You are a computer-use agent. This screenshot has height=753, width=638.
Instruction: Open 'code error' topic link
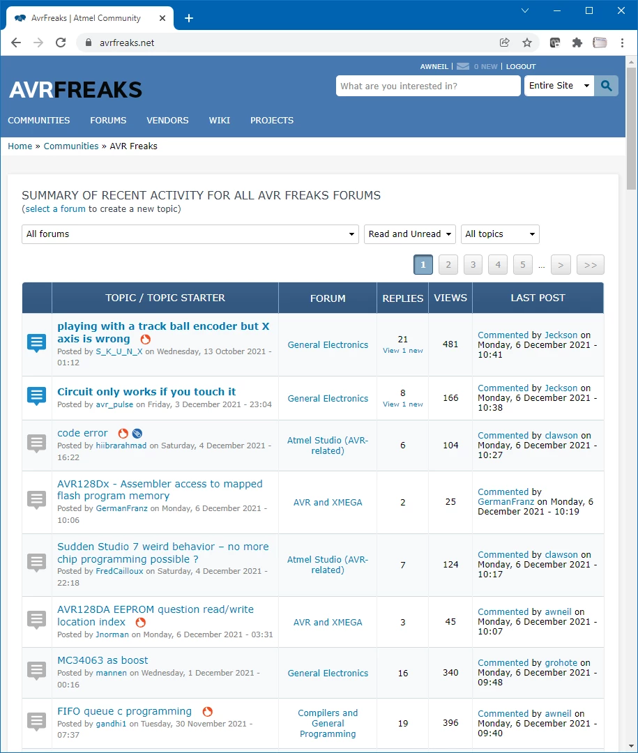pos(83,433)
